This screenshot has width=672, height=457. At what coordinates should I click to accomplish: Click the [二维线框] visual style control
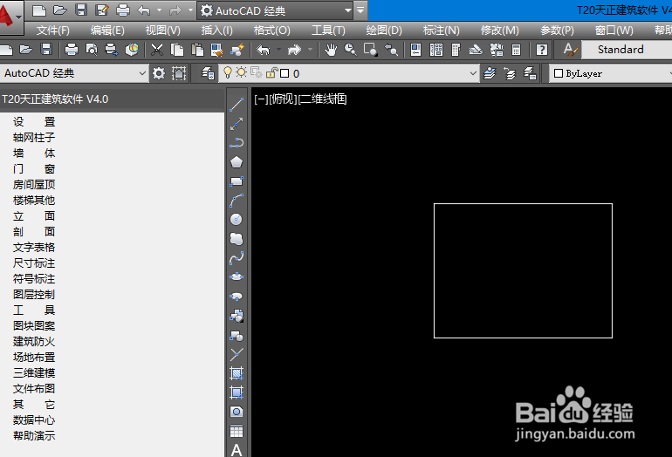click(322, 99)
